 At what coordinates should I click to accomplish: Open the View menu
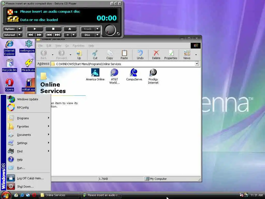[x=58, y=46]
